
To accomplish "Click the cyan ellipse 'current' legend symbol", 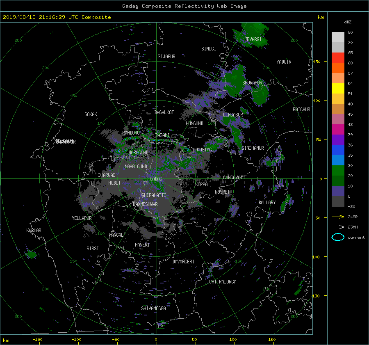I will 338,237.
